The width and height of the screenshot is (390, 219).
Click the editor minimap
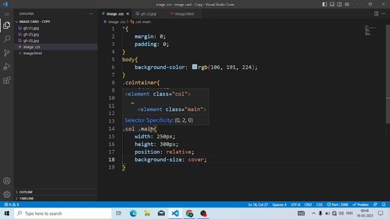(370, 30)
